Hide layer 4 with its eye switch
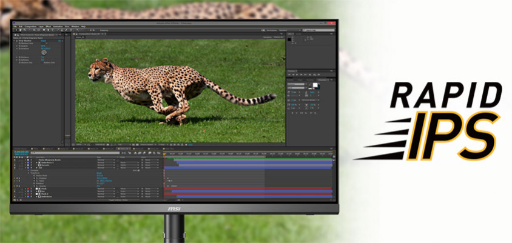Screen dimensions: 512x243 click(x=15, y=168)
